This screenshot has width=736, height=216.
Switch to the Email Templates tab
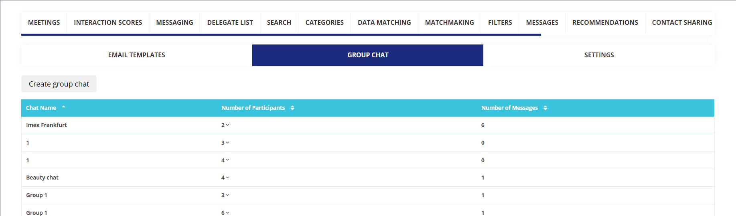tap(136, 55)
